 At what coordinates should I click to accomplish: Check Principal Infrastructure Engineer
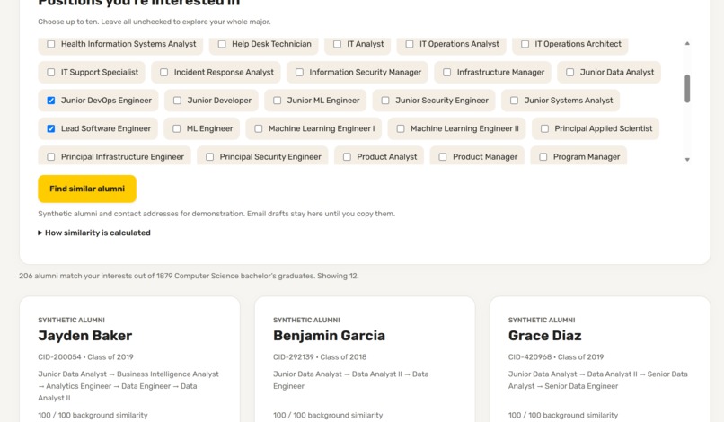pos(51,156)
